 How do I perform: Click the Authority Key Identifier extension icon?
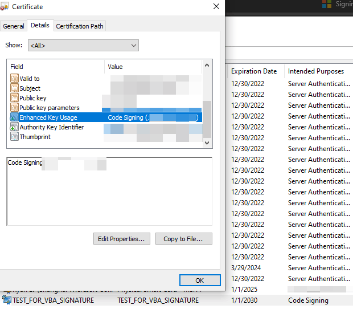[x=14, y=127]
